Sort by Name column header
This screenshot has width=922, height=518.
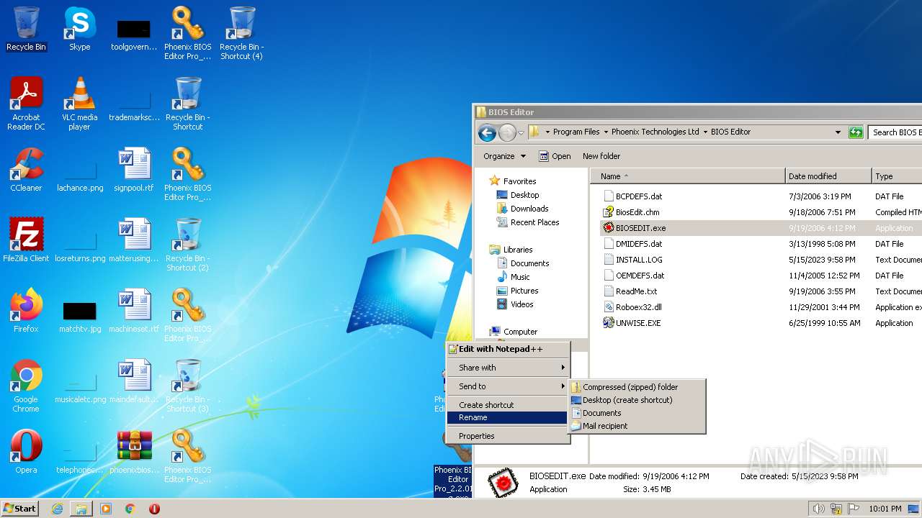(688, 176)
